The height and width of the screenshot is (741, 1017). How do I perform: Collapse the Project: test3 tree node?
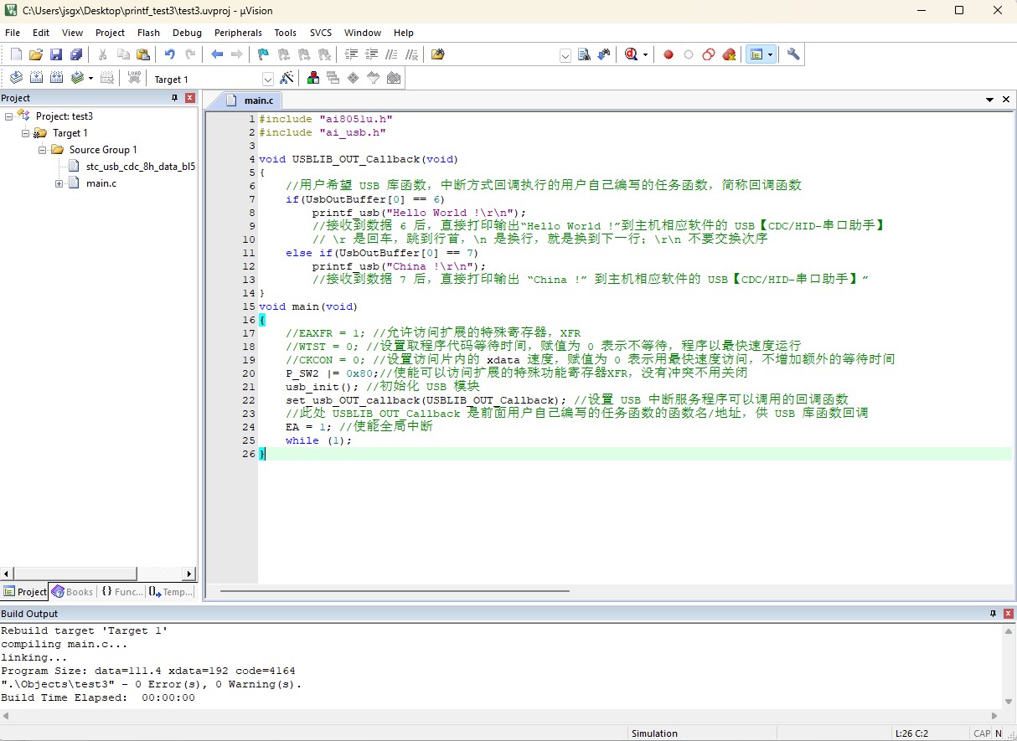coord(9,116)
